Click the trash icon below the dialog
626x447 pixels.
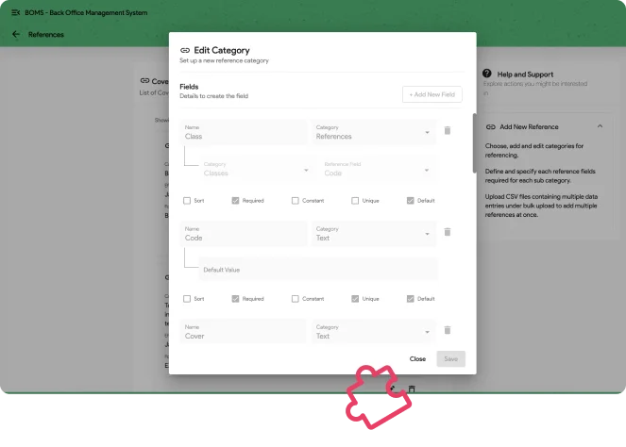click(412, 389)
